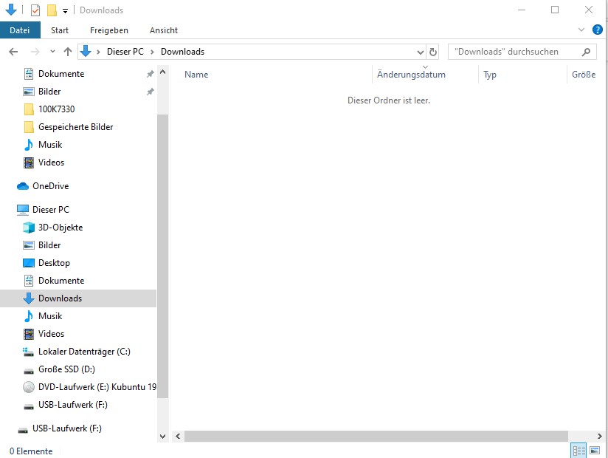Switch to the Freigeben ribbon tab
Image resolution: width=608 pixels, height=458 pixels.
109,30
